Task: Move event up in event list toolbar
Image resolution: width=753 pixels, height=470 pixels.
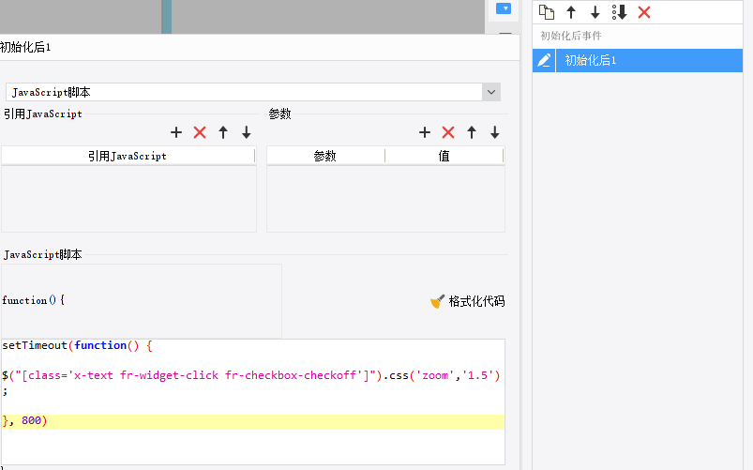Action: point(571,12)
